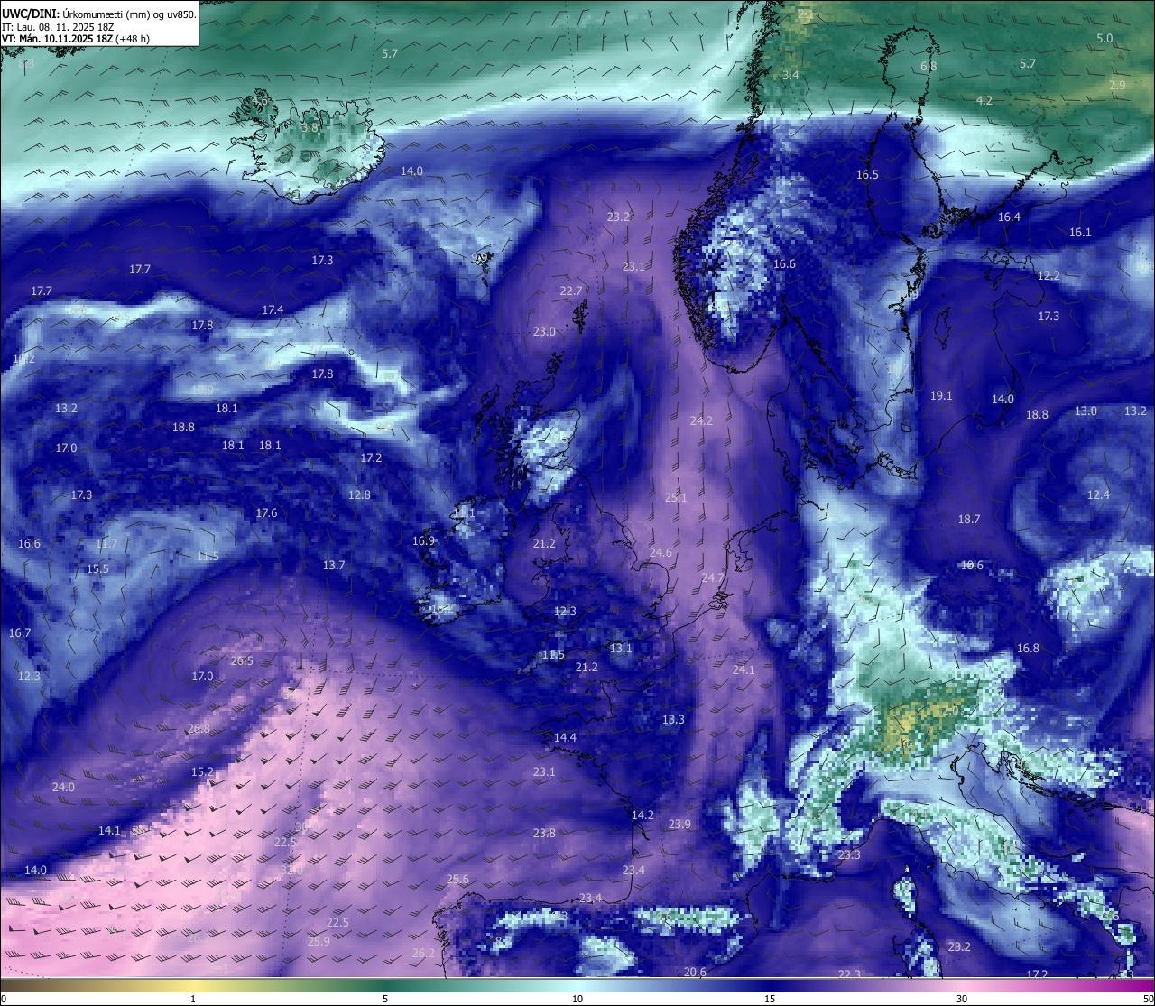The height and width of the screenshot is (1006, 1155).
Task: Select the 17.4 value in Atlantic
Action: pyautogui.click(x=273, y=310)
